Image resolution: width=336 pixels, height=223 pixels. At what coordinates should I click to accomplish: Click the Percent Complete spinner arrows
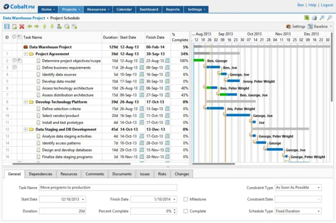pyautogui.click(x=175, y=211)
